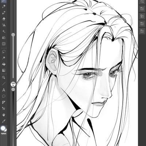Screen dimensions: 146x146
Task: Open the fourth material folder on right panel
Action: pyautogui.click(x=142, y=31)
